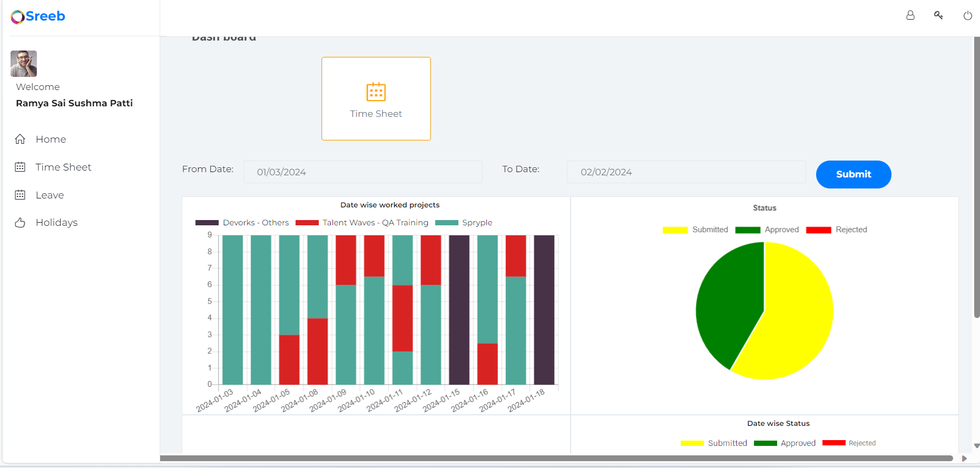Click the Leave calendar icon in sidebar
The image size is (980, 468).
20,195
